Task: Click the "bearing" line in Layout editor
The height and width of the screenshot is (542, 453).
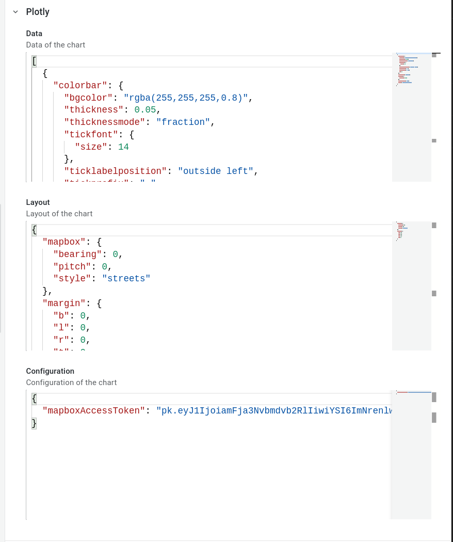Action: pos(88,254)
